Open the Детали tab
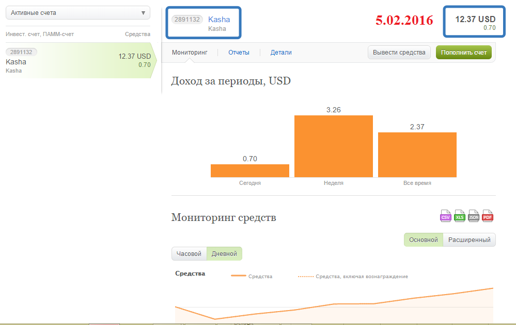 281,53
